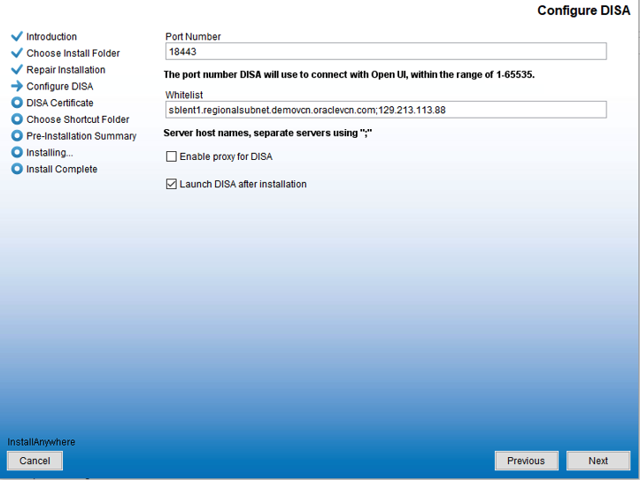Viewport: 640px width, 480px height.
Task: Click the Configure DISA arrow icon
Action: click(17, 86)
